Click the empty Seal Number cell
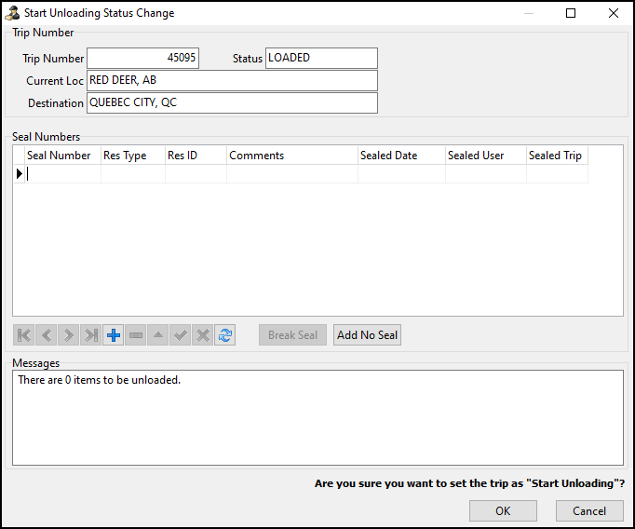Screen dimensions: 635x529 [62, 174]
